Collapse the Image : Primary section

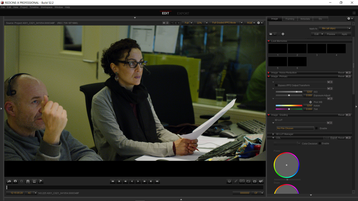click(269, 76)
